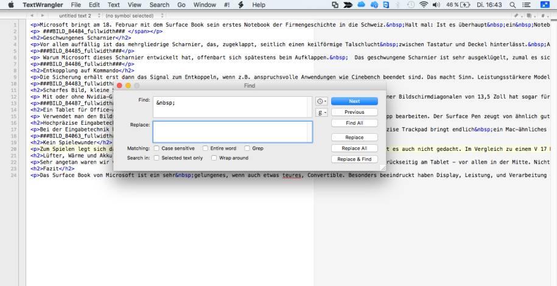
Task: Click line number 24 in the gutter
Action: (x=14, y=175)
